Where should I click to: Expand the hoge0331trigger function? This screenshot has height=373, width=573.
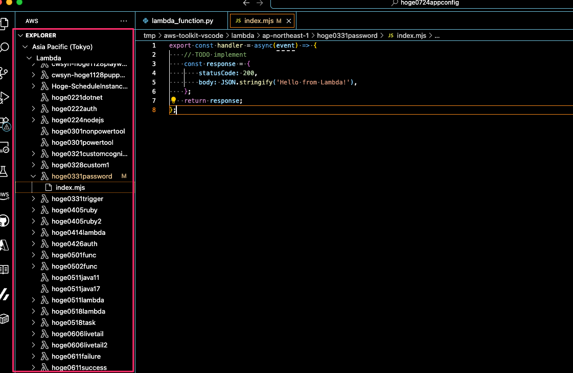tap(33, 199)
